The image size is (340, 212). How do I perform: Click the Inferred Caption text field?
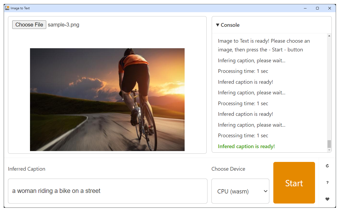108,191
